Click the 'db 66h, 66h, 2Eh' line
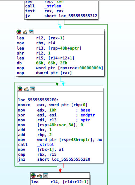The width and height of the screenshot is (135, 185). tap(42, 63)
